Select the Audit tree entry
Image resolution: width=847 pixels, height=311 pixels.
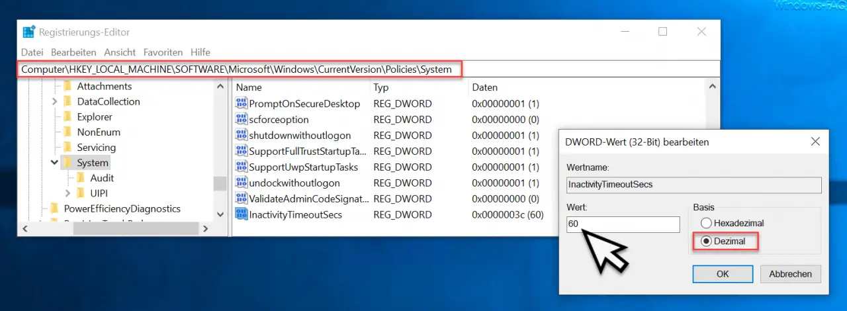click(102, 177)
